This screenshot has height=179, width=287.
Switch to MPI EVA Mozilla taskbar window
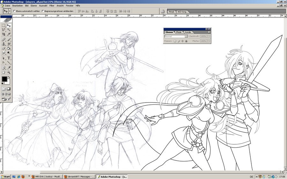pyautogui.click(x=47, y=177)
